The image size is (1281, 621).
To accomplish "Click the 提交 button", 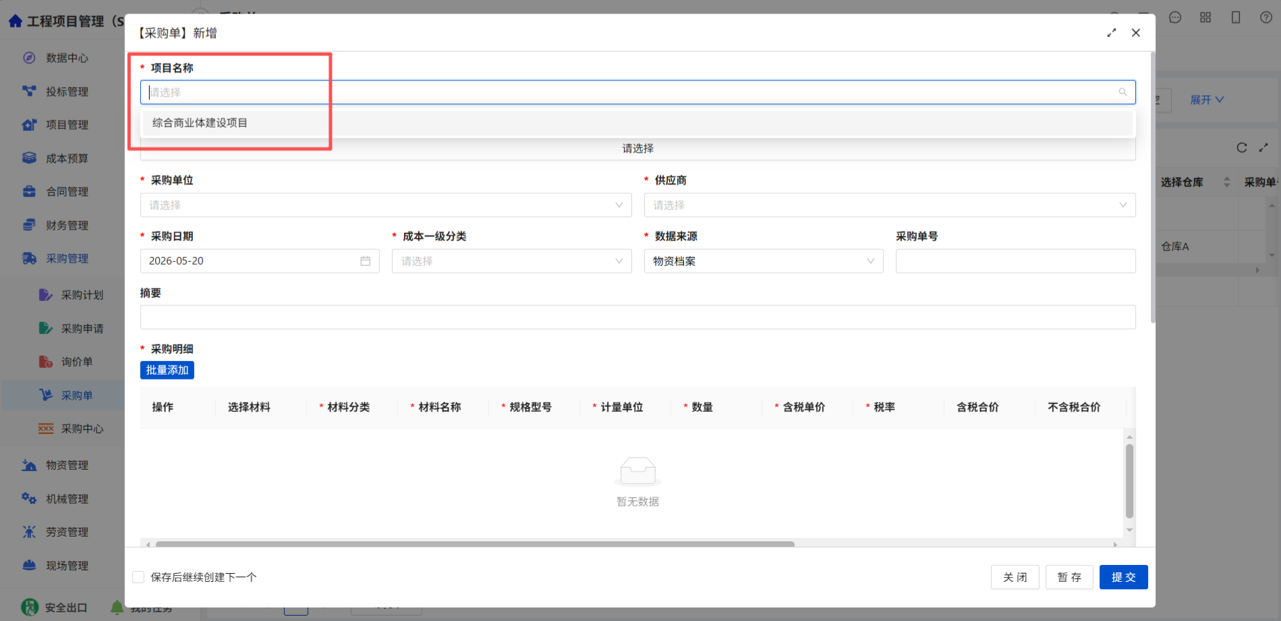I will coord(1124,577).
